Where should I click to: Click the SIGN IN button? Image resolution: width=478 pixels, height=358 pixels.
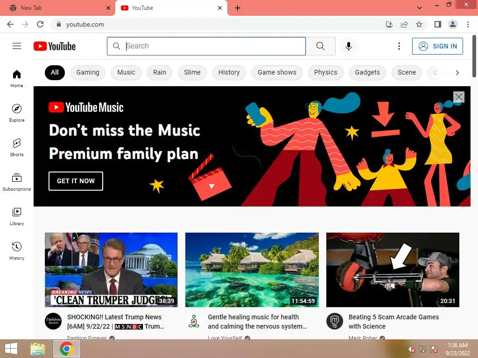tap(437, 46)
